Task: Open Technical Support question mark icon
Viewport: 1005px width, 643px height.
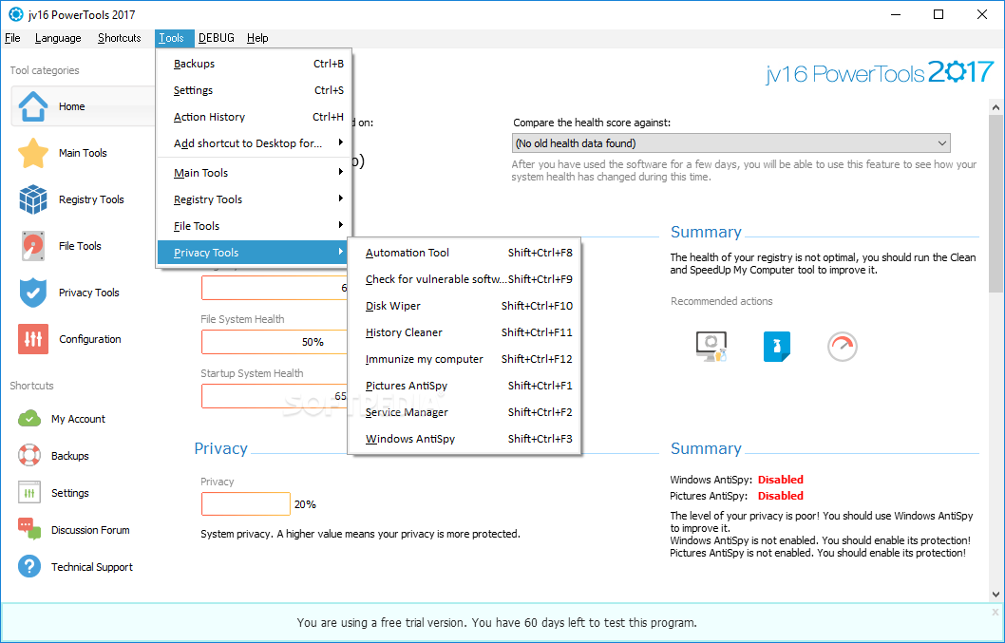Action: (x=29, y=567)
